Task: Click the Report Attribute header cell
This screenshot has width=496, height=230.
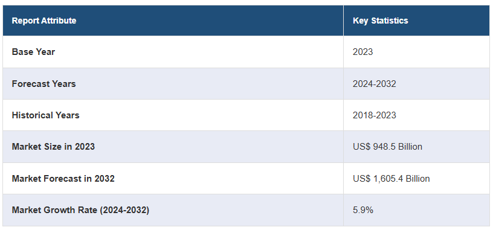Action: 173,21
